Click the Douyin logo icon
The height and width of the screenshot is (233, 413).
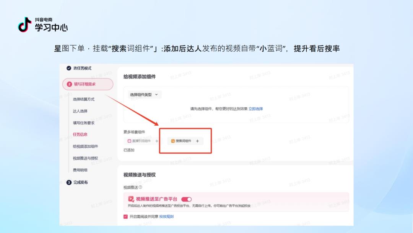click(x=24, y=25)
